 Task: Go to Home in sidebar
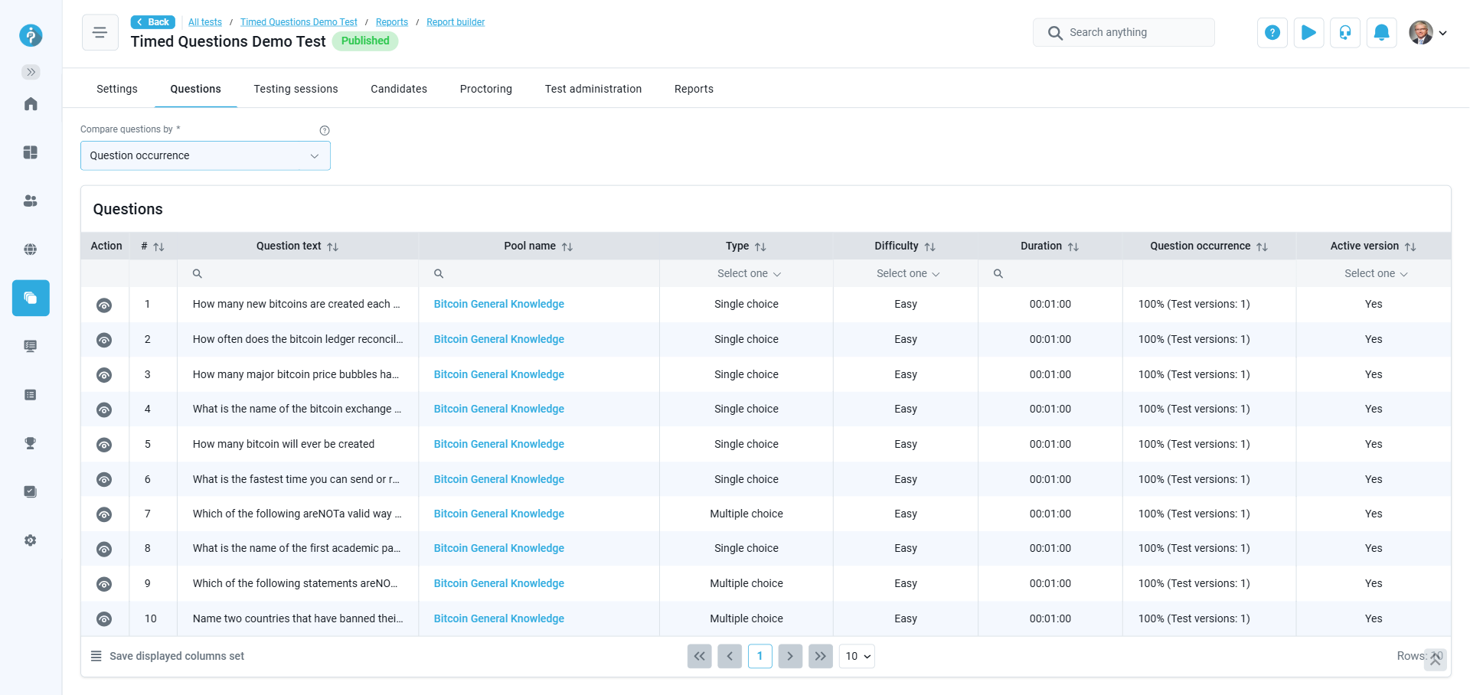[x=31, y=104]
